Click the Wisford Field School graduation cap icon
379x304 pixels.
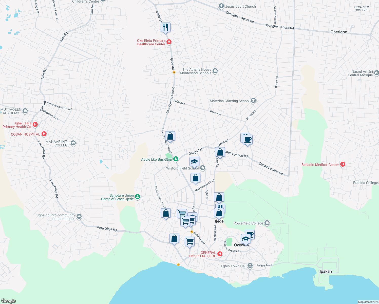pyautogui.click(x=202, y=168)
